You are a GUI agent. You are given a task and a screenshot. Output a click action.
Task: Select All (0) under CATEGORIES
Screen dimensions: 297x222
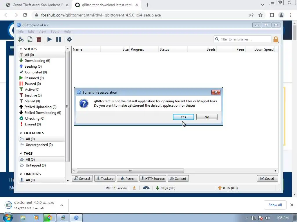(x=42, y=139)
